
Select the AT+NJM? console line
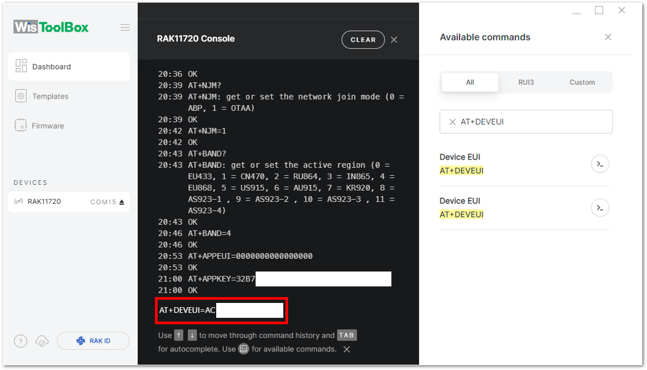point(205,85)
